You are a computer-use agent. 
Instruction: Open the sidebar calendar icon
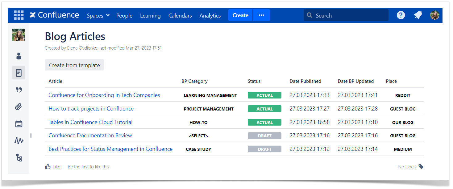[x=19, y=124]
